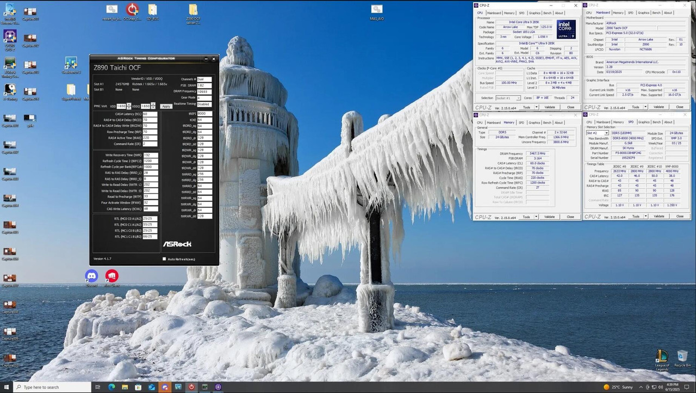
Task: Click the Refresh Cycle Time 2 (tRFC2) field
Action: point(150,161)
